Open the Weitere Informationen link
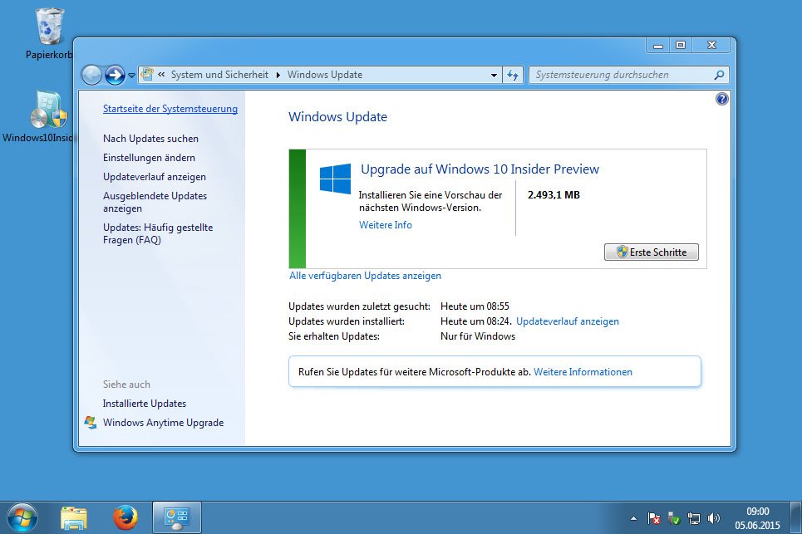Screen dimensions: 802x534 (x=583, y=372)
